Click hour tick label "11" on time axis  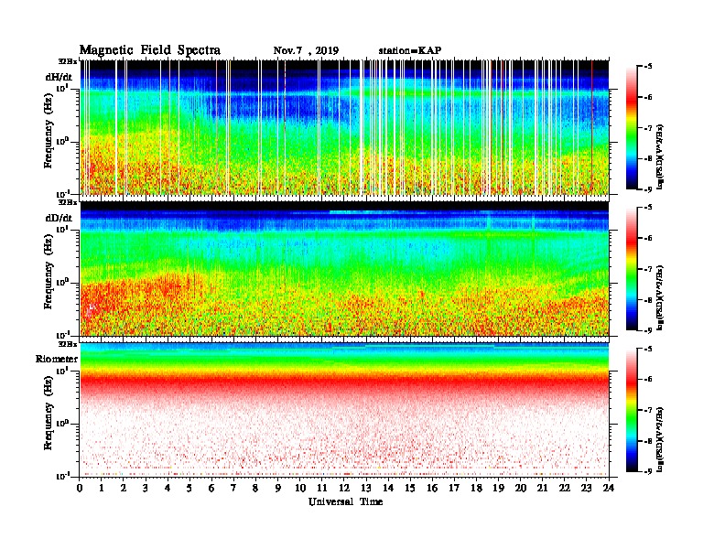coord(322,489)
